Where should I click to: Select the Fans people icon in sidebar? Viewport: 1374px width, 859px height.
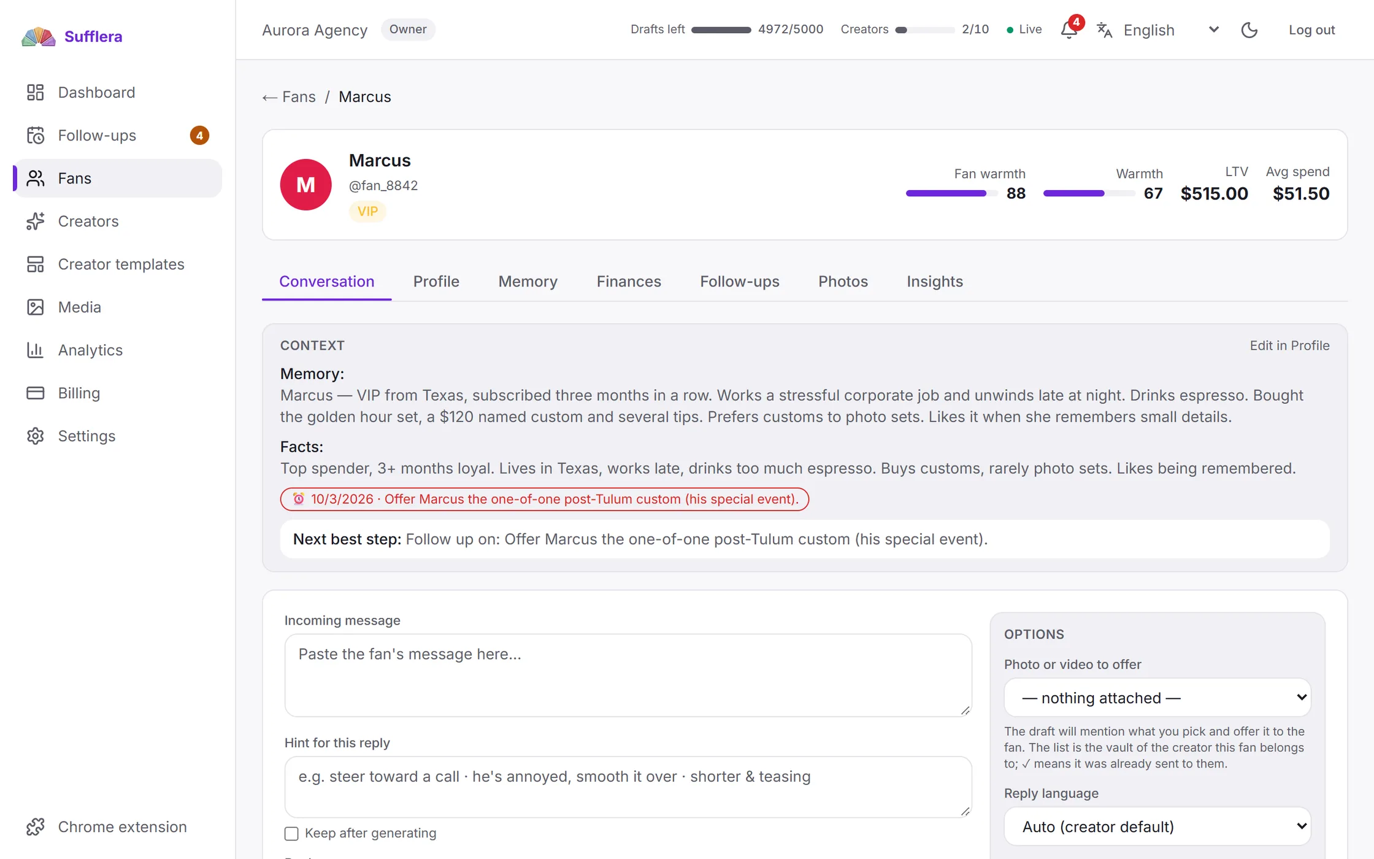(36, 179)
